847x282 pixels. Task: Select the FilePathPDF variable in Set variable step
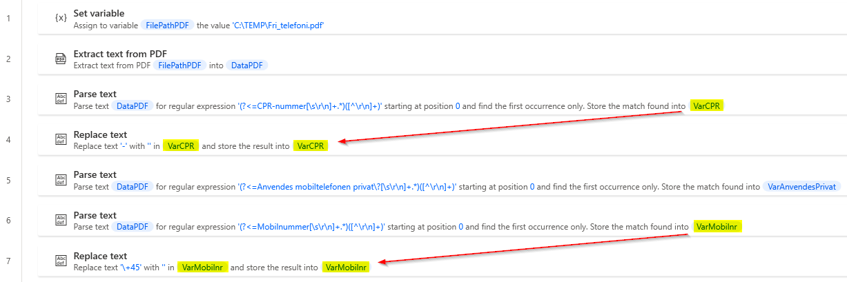point(167,25)
